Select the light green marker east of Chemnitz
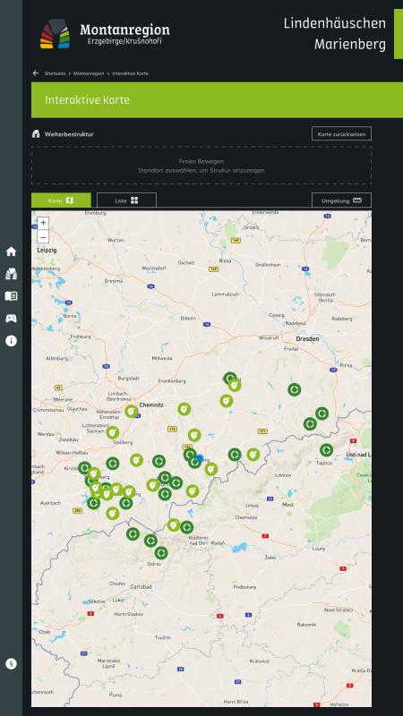 click(x=184, y=409)
